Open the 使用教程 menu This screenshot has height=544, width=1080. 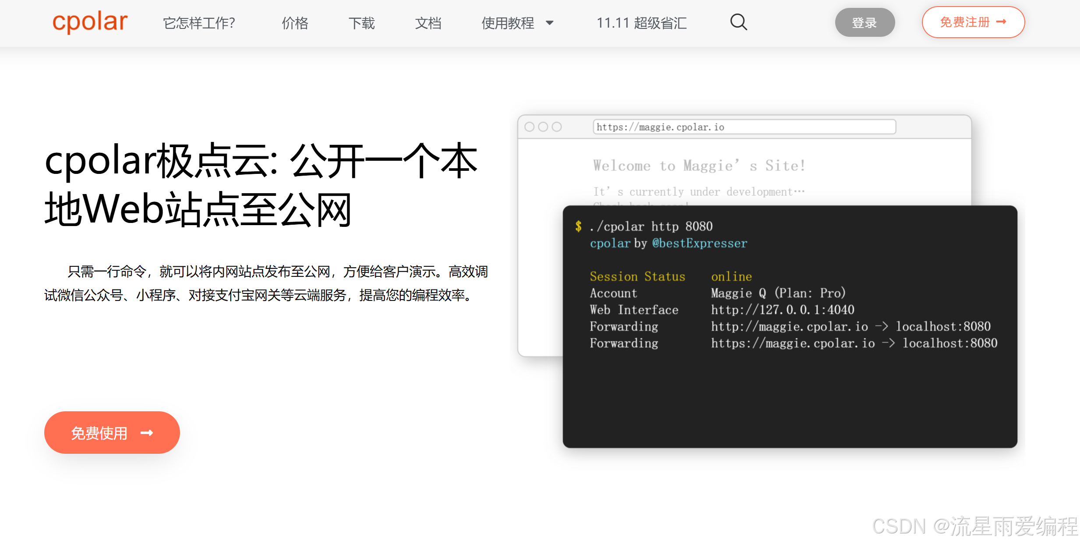coord(508,23)
